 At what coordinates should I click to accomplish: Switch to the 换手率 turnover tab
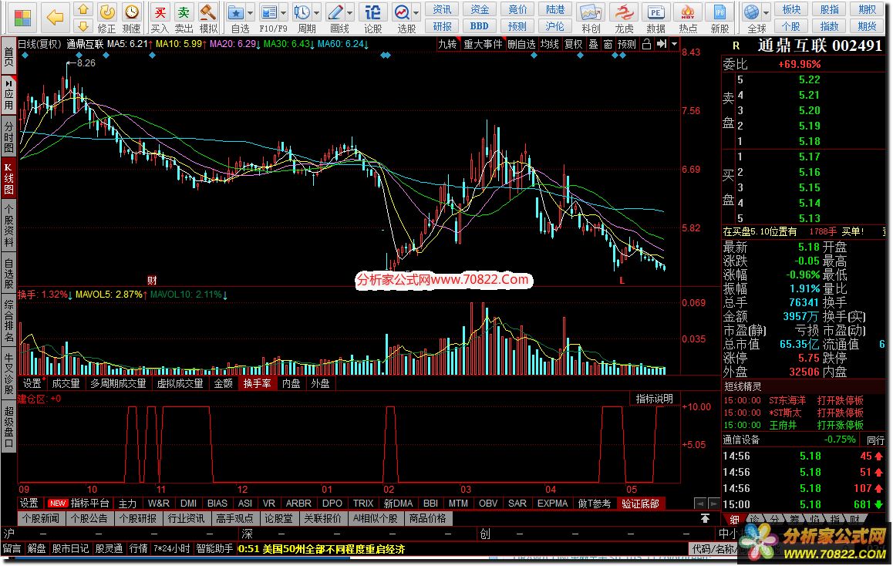pos(257,383)
